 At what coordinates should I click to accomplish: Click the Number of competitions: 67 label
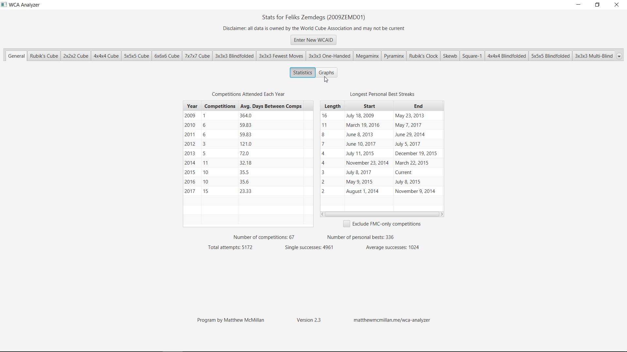264,237
